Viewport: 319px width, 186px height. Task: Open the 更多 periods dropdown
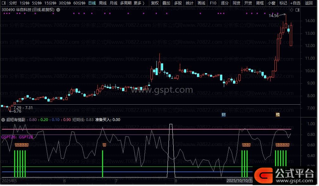(139, 3)
